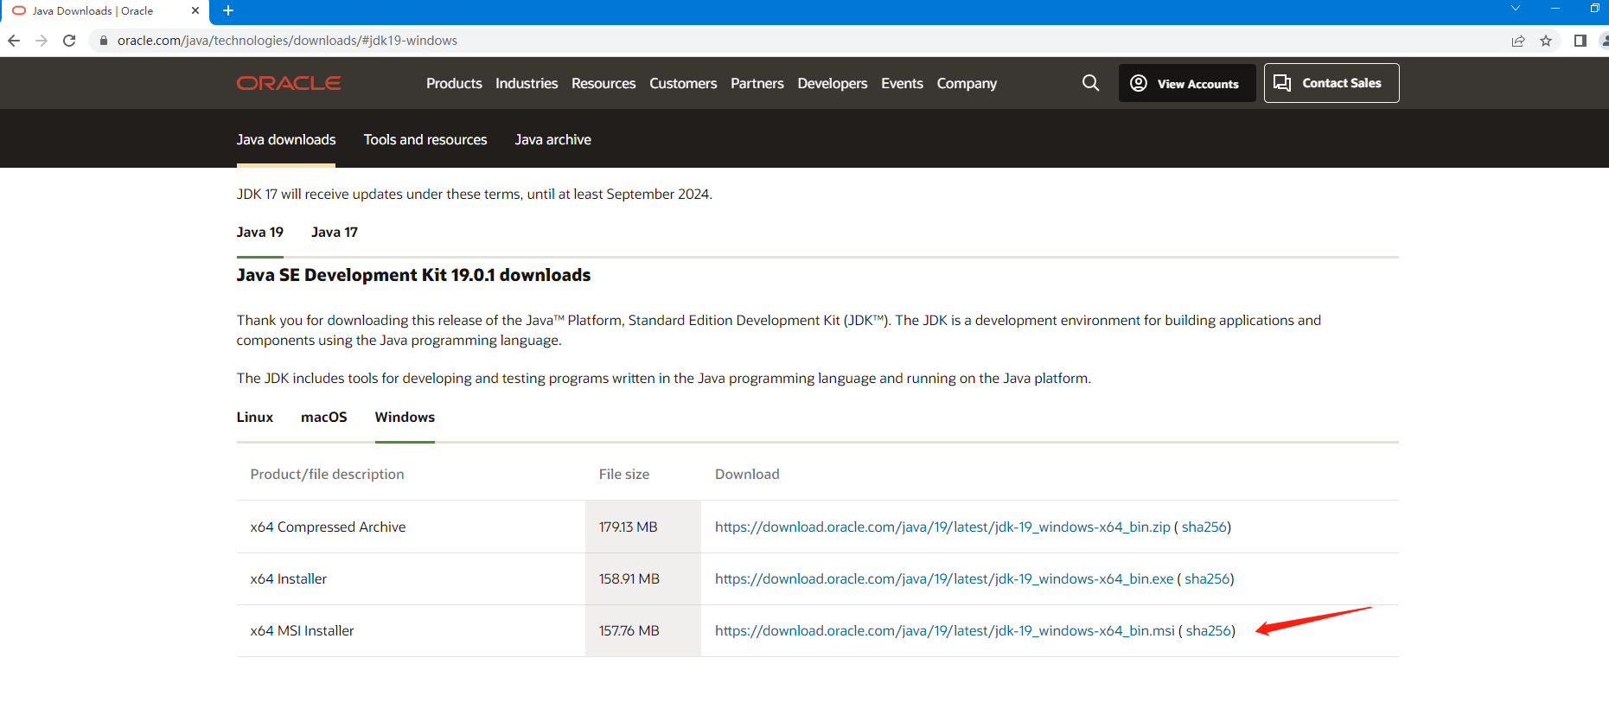Screen dimensions: 1609x709
Task: Click the 'Download' column header
Action: point(747,474)
